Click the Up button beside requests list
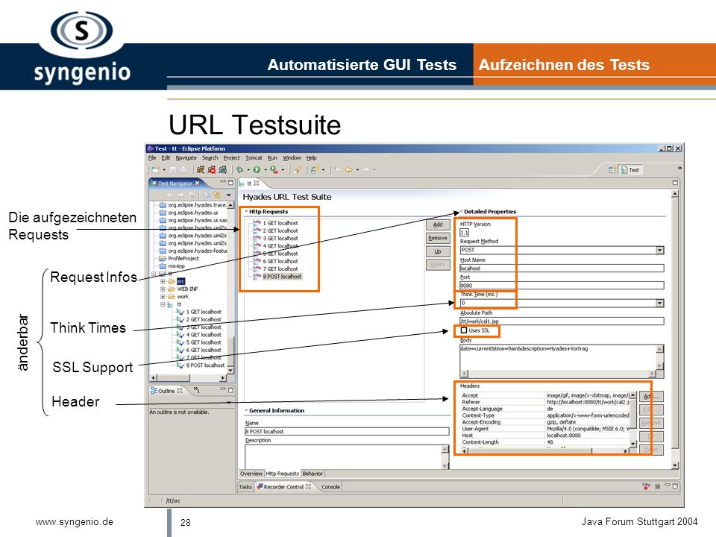 (438, 251)
